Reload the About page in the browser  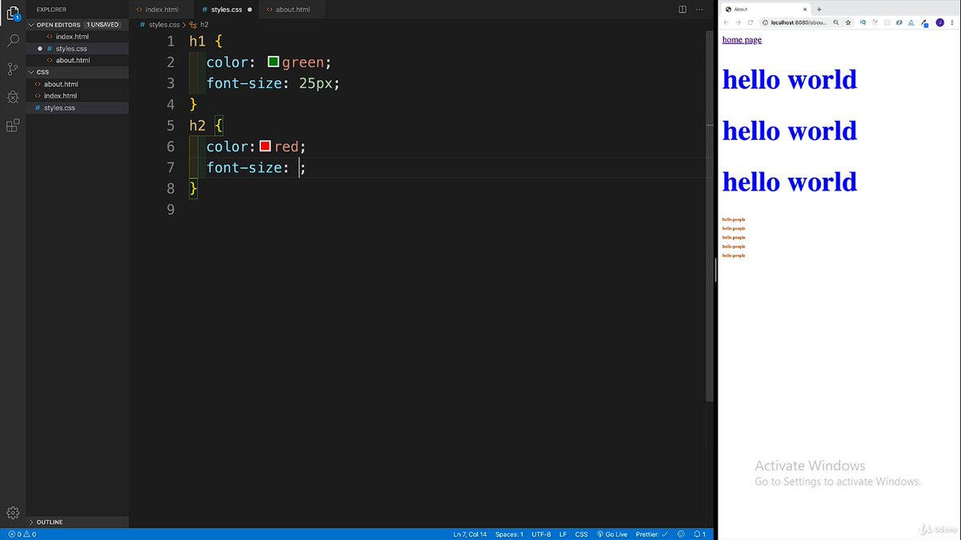pyautogui.click(x=750, y=22)
